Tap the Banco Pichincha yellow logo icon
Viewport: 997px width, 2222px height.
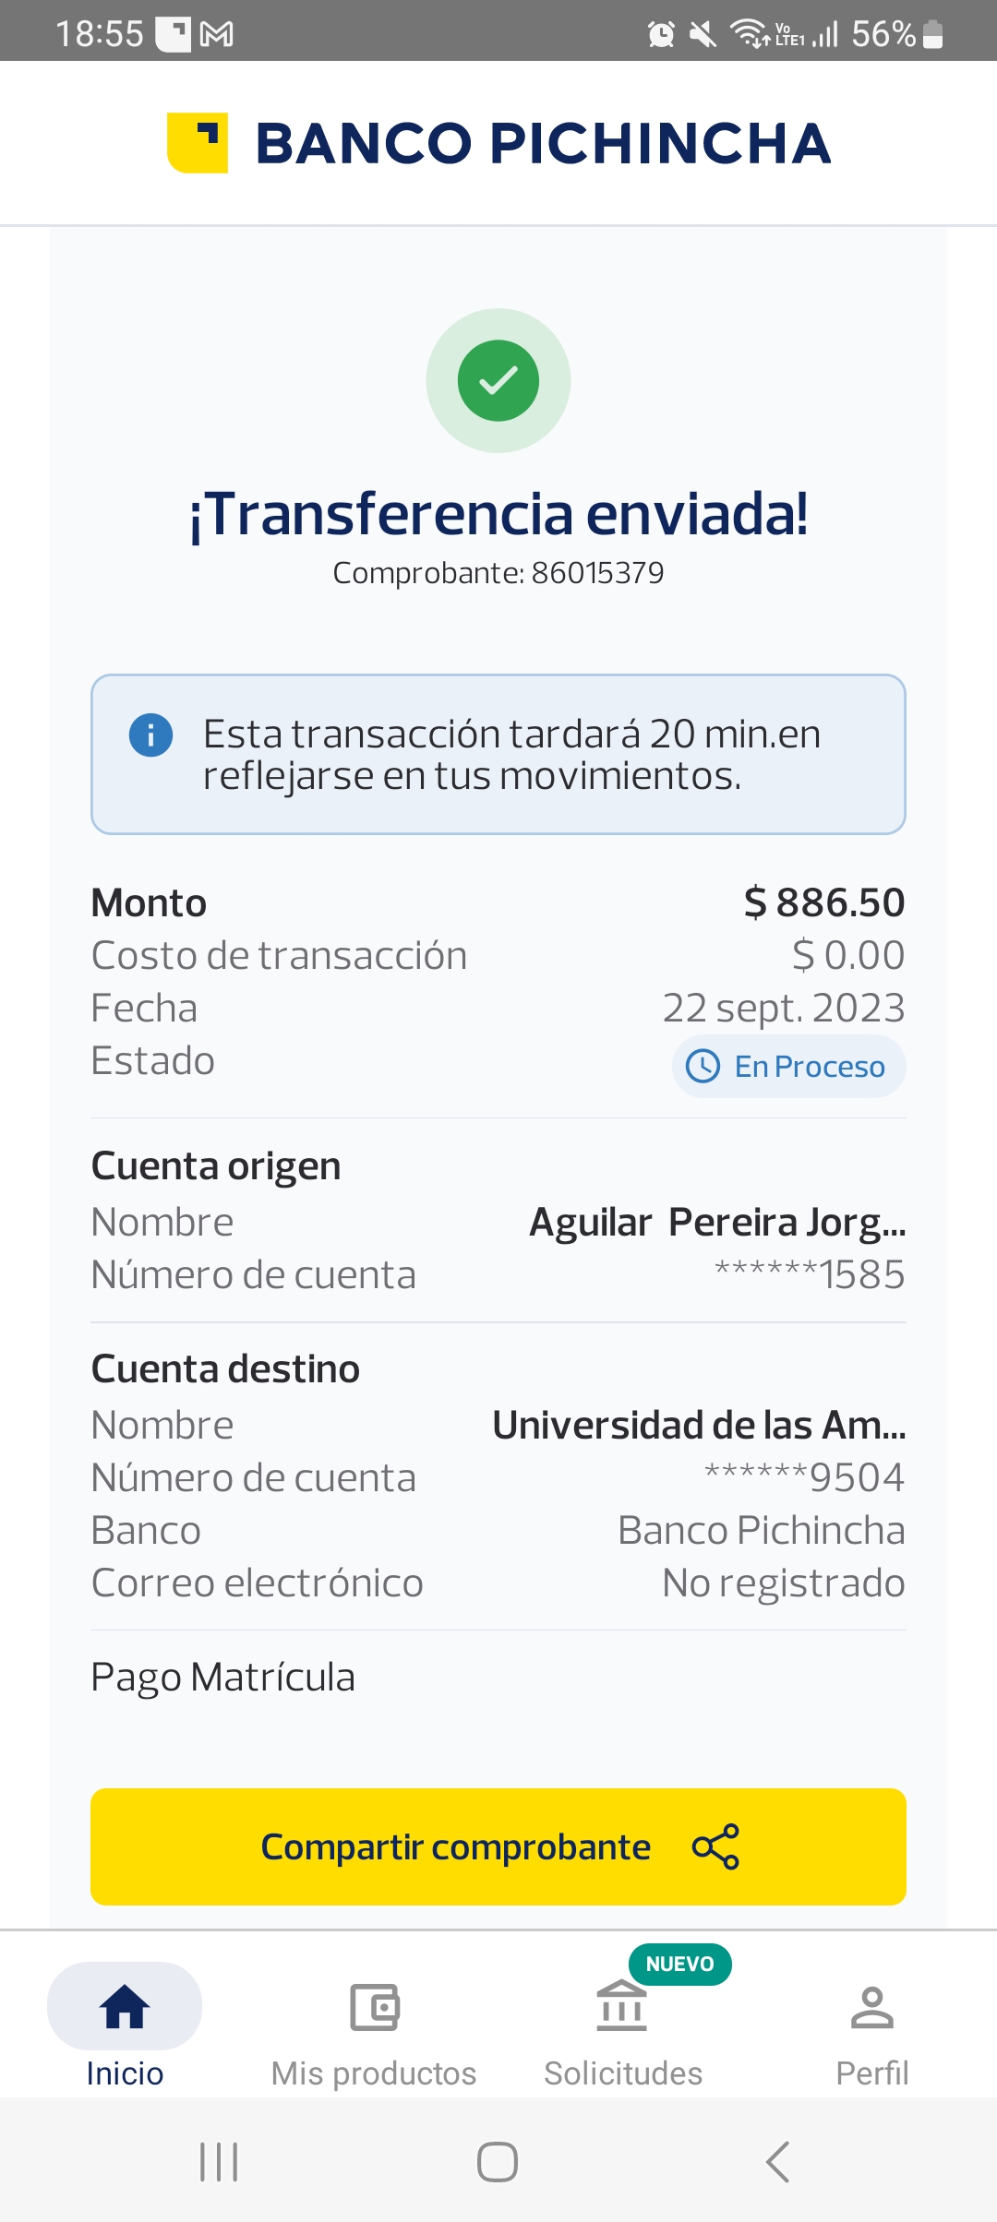pyautogui.click(x=198, y=143)
